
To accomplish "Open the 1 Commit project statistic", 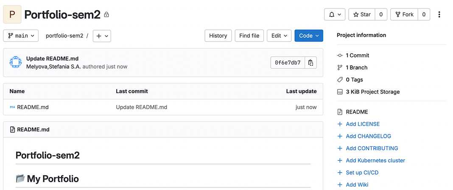I will point(357,55).
